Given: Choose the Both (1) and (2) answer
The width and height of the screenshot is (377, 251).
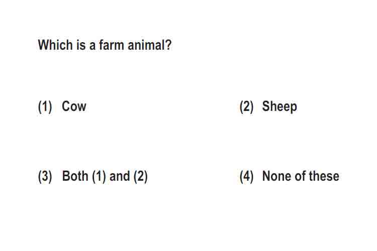Looking at the screenshot, I should 105,176.
